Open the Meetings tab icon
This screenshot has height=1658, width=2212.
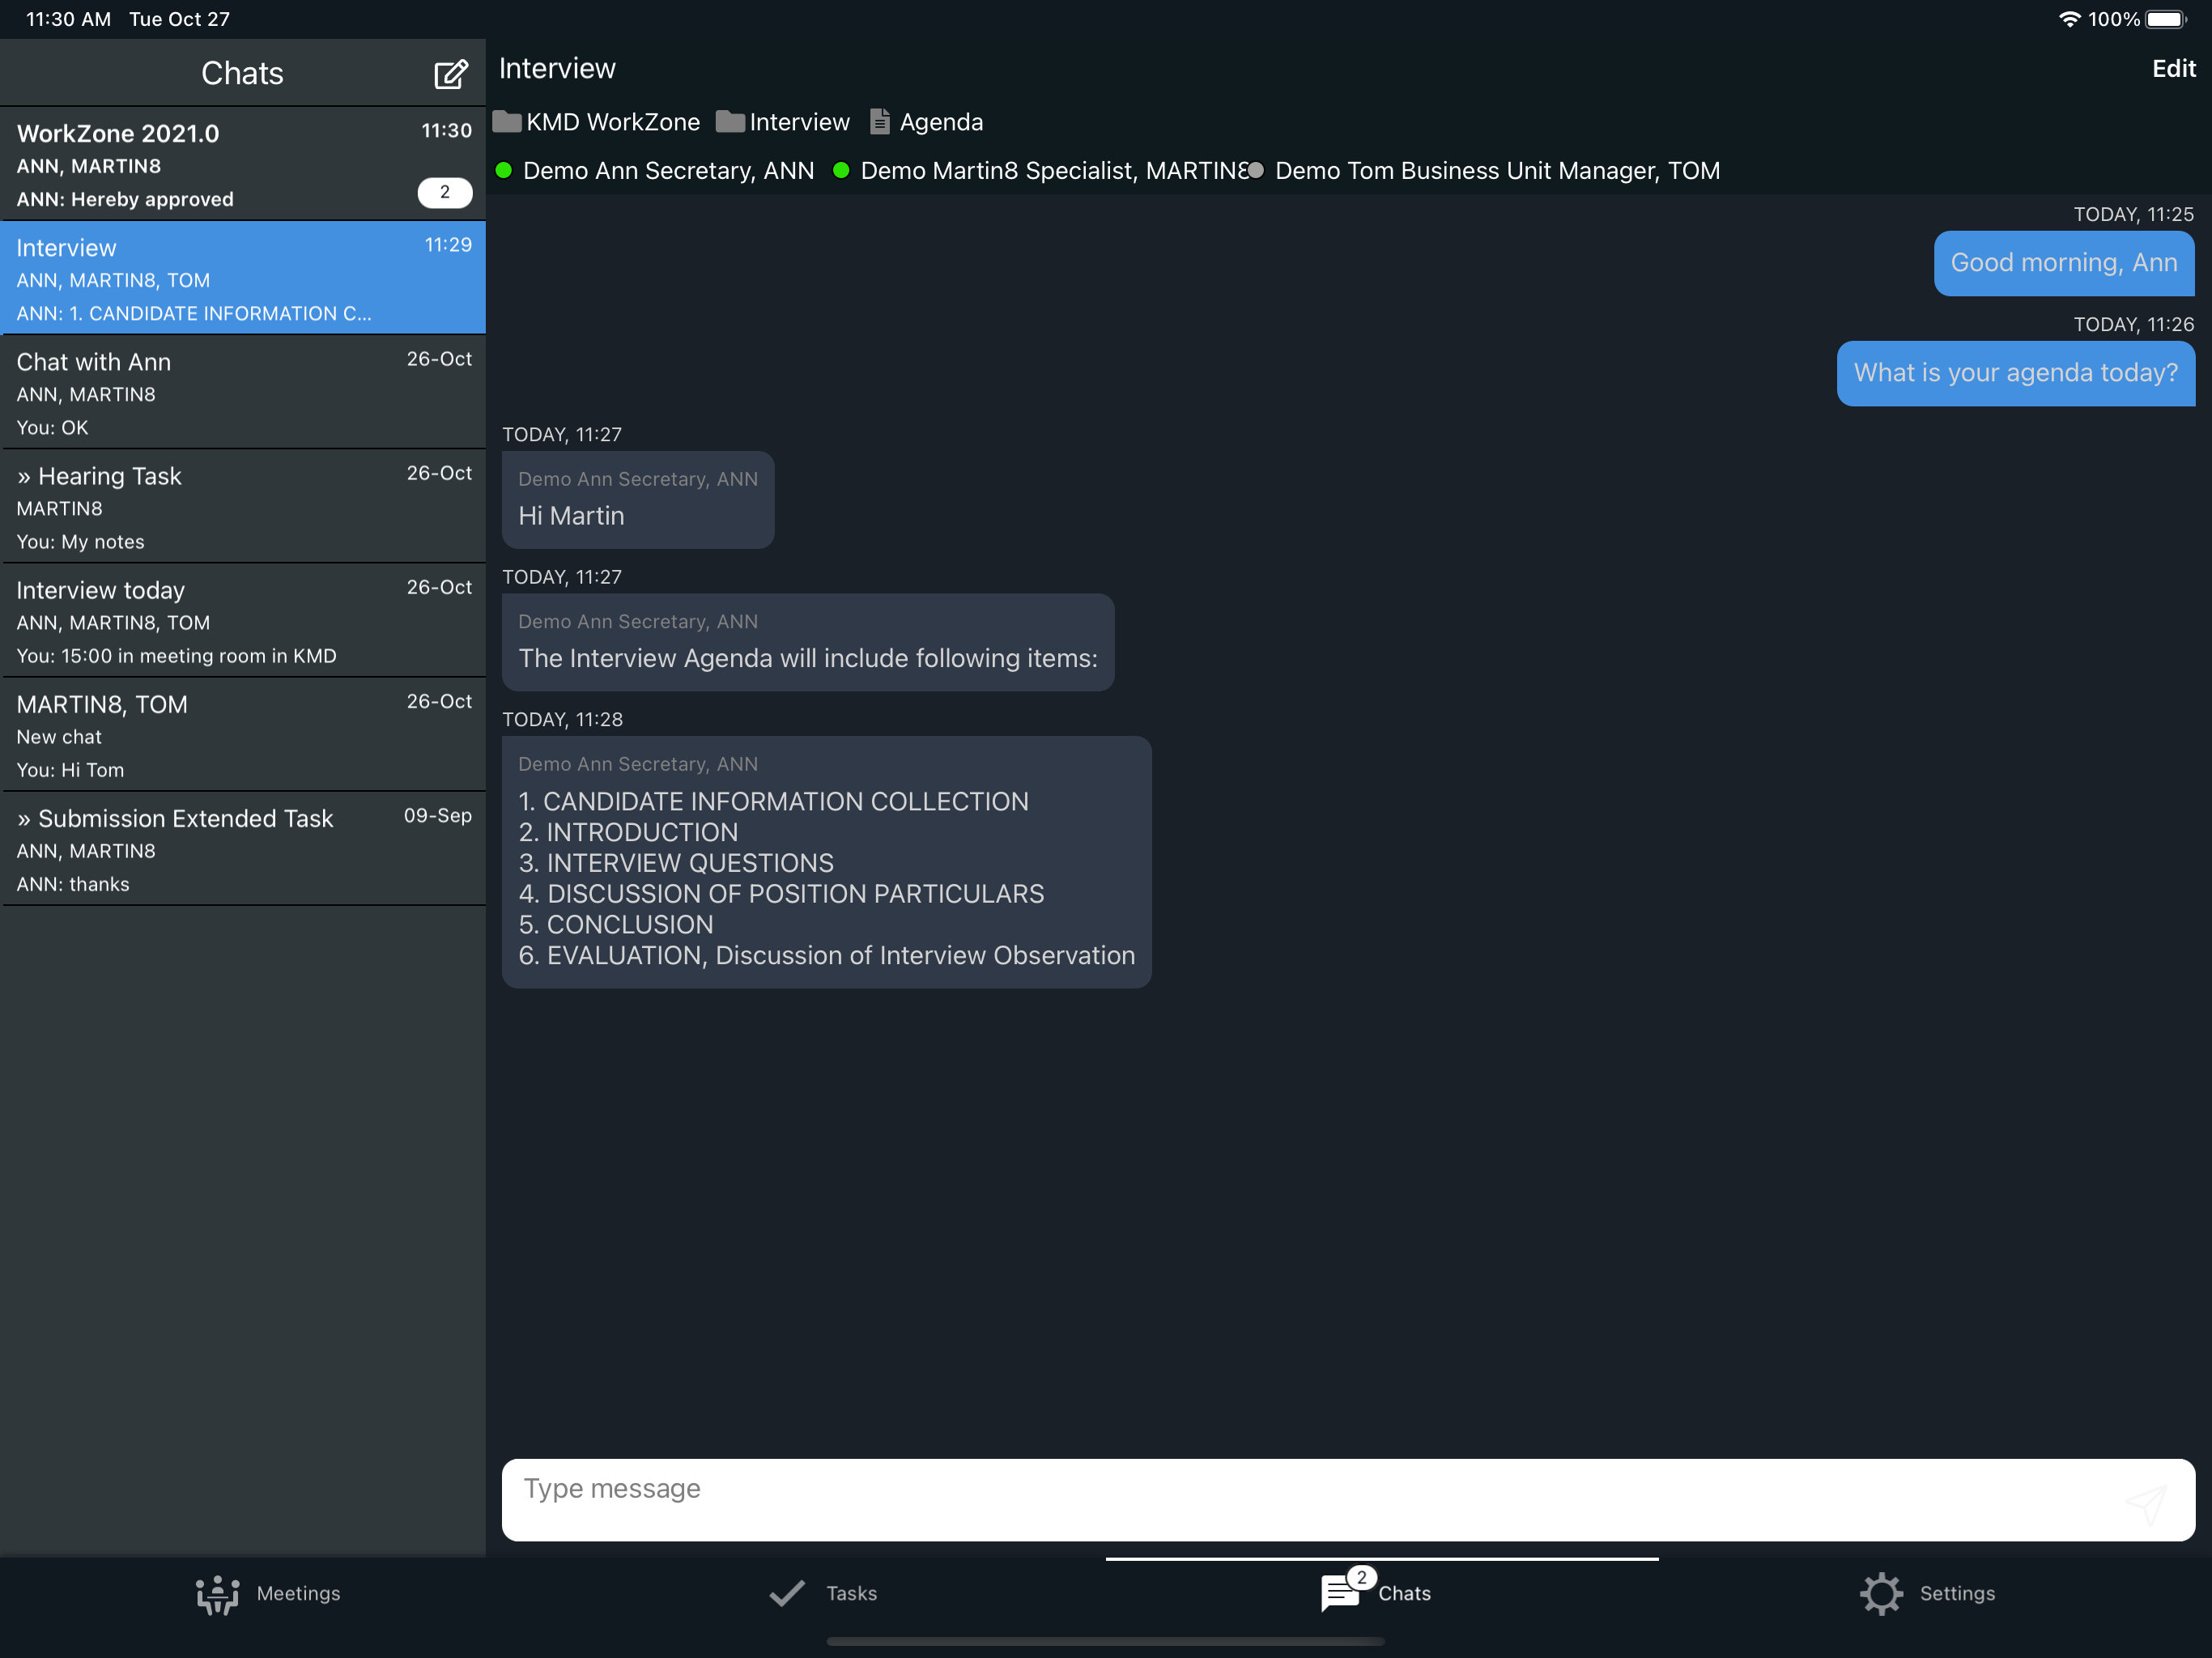tap(217, 1594)
